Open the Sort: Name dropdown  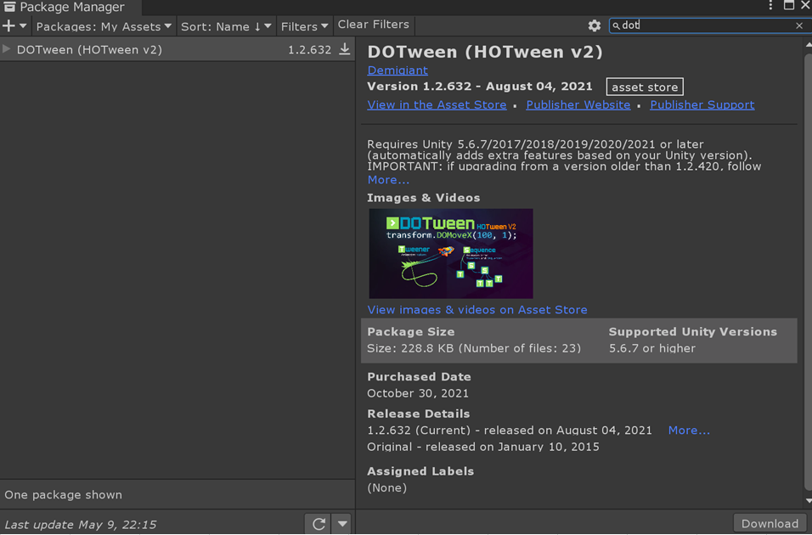coord(225,26)
